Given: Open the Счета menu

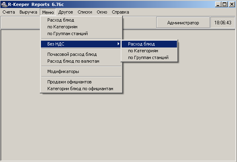Looking at the screenshot, I should [9, 12].
